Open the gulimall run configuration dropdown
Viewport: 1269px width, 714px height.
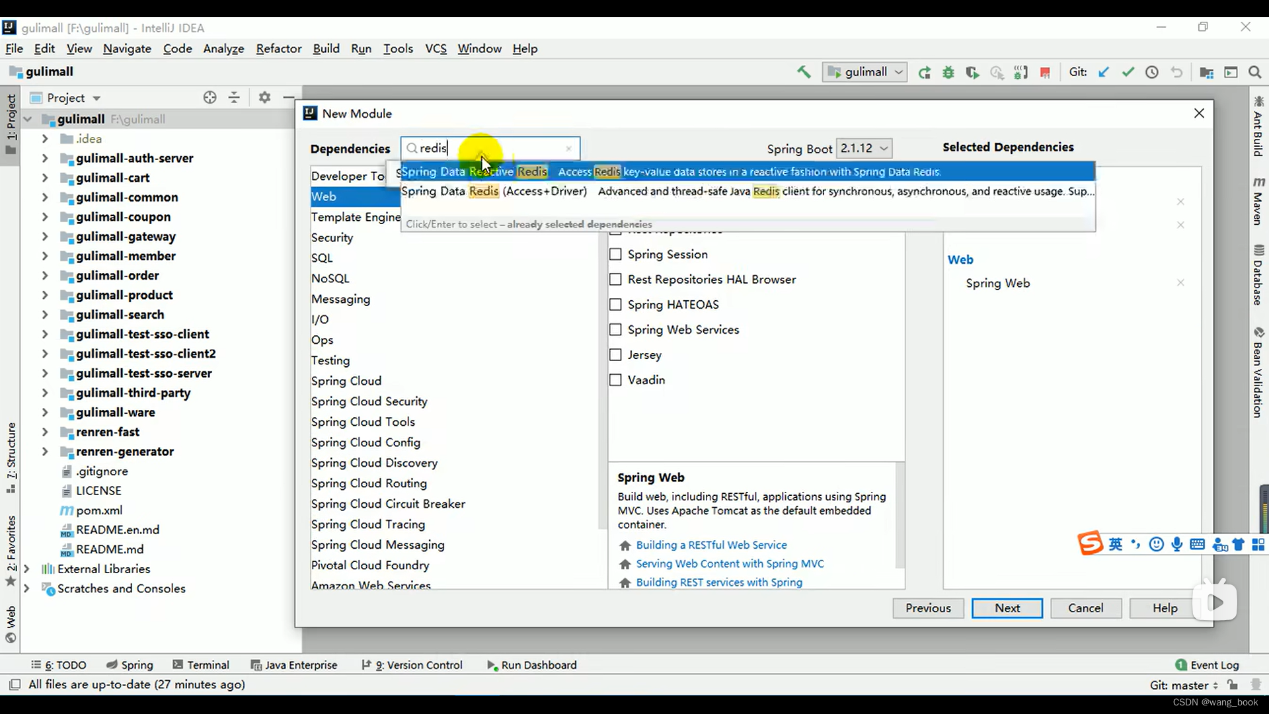click(x=865, y=72)
